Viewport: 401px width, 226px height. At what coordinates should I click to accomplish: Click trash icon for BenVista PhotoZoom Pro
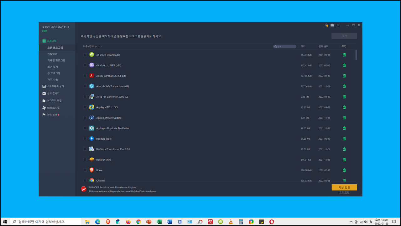(344, 149)
